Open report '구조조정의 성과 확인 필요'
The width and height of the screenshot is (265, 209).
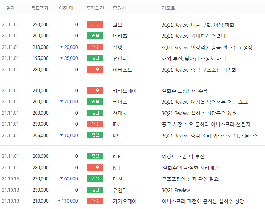click(190, 179)
